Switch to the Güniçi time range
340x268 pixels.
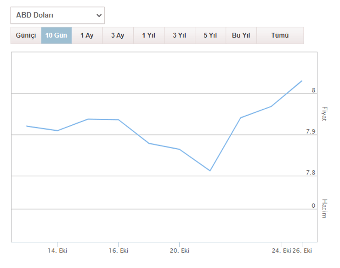tap(26, 35)
